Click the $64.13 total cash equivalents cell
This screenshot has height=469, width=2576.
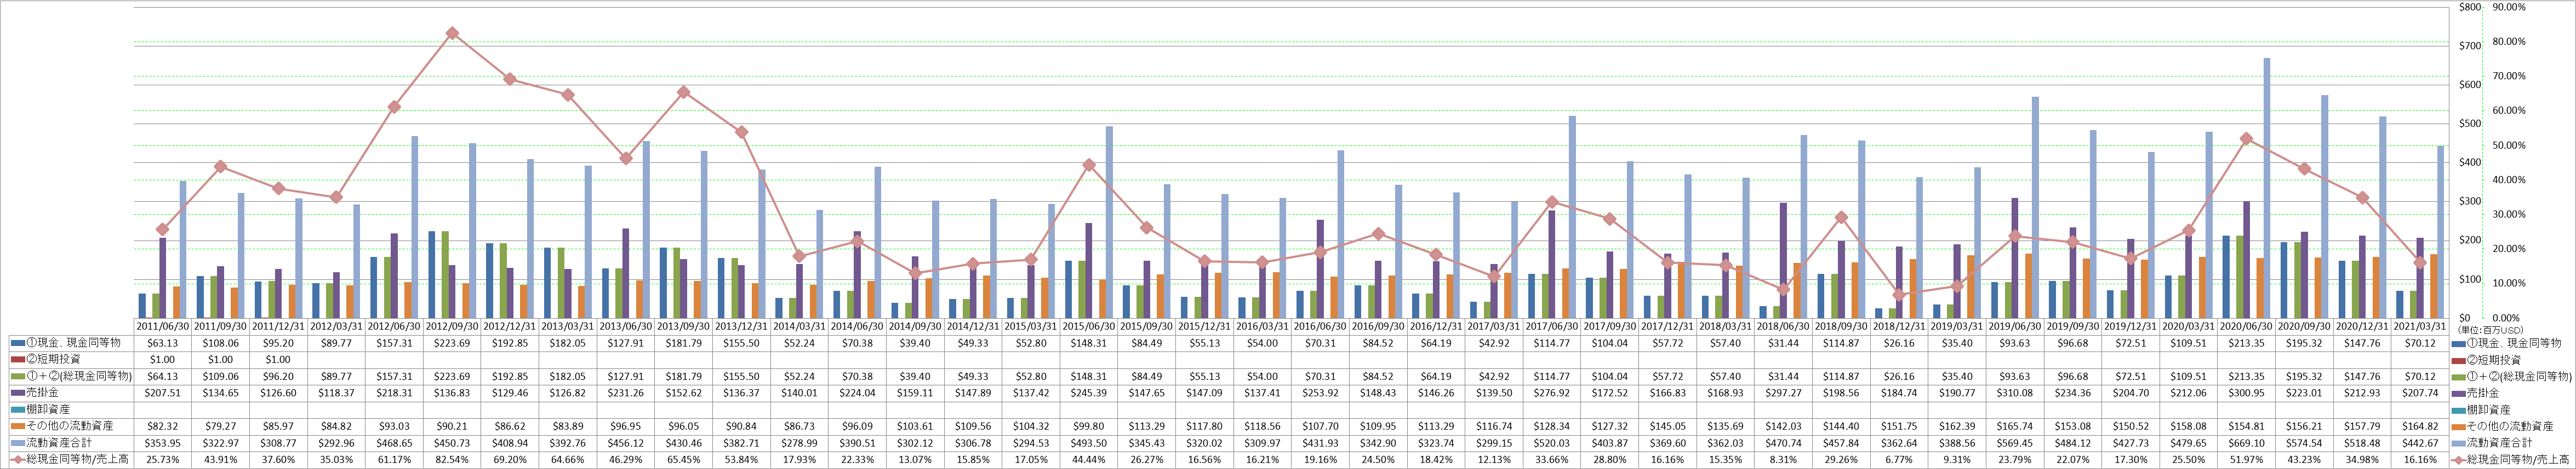pyautogui.click(x=163, y=376)
